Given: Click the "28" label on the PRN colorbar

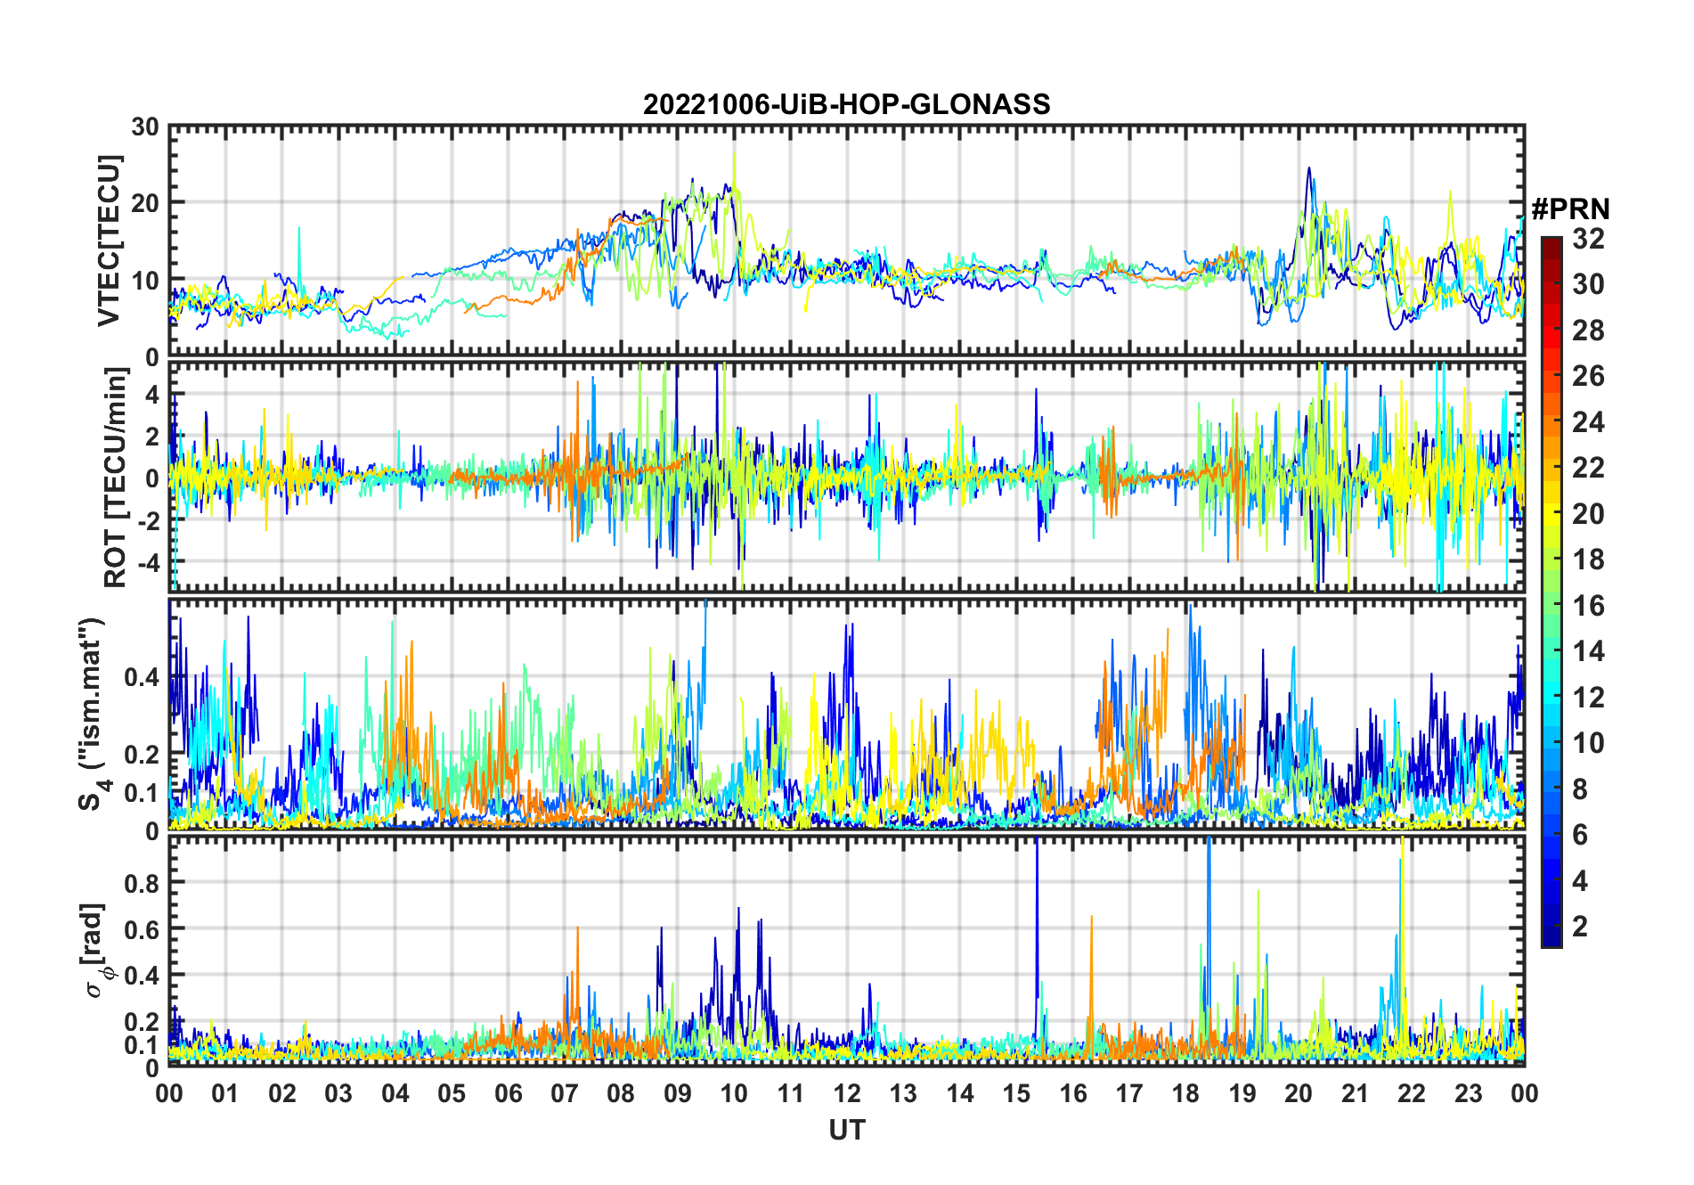Looking at the screenshot, I should tap(1588, 331).
